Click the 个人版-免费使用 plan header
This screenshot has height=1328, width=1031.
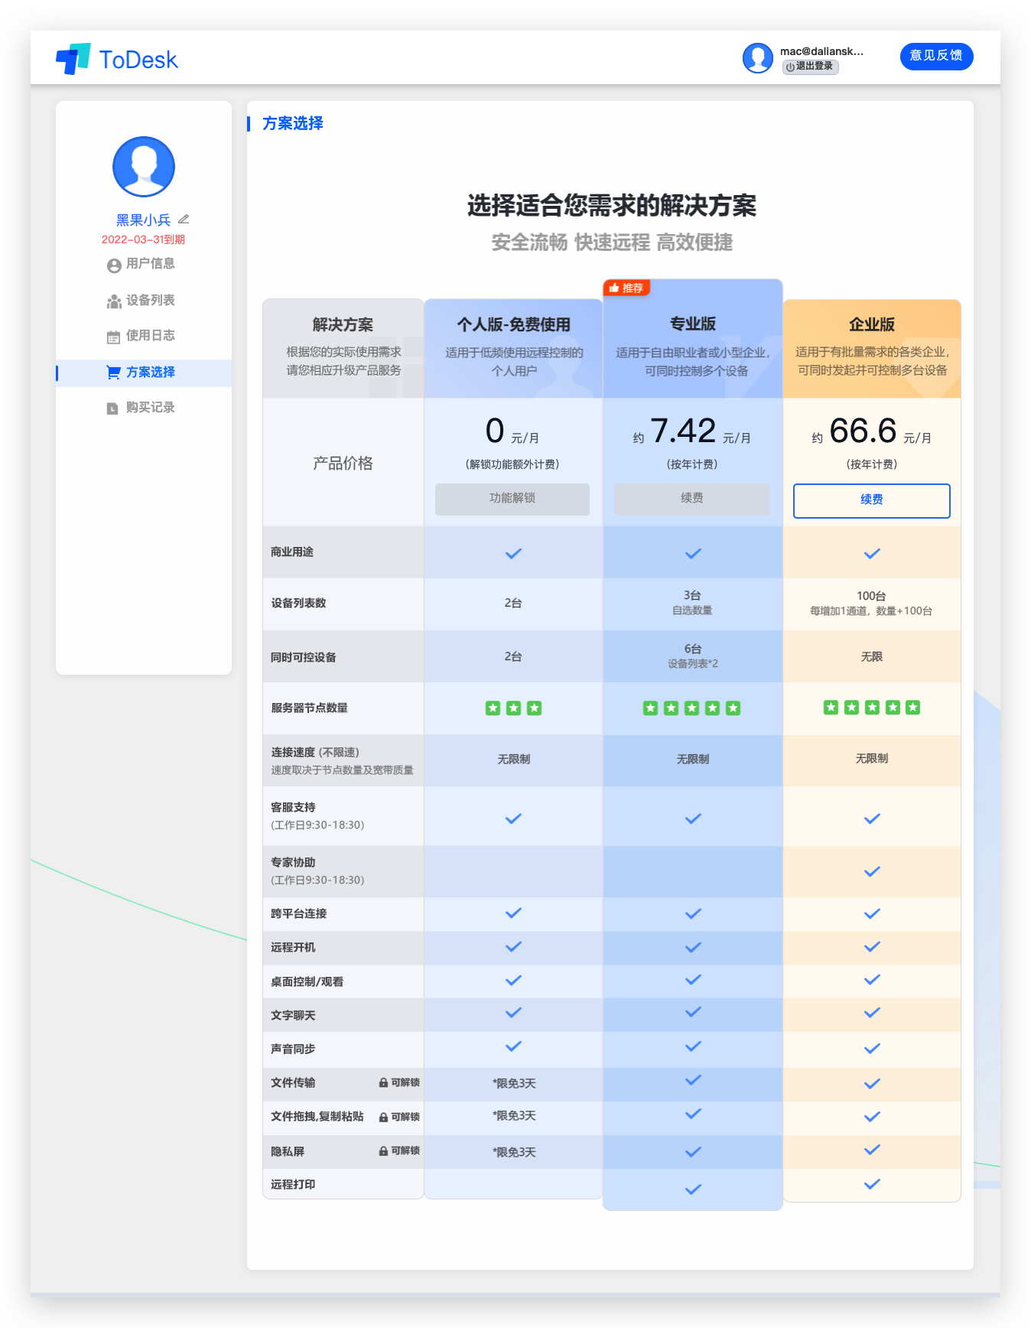pyautogui.click(x=513, y=348)
